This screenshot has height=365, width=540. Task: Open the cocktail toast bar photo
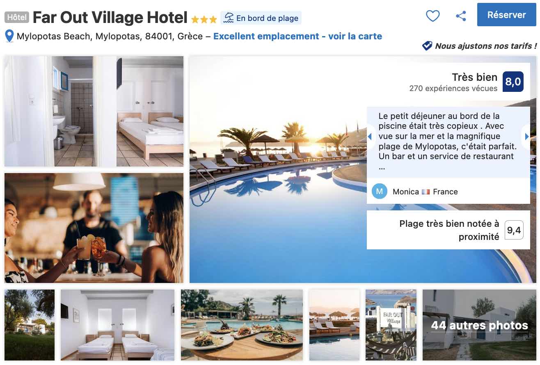pos(94,228)
